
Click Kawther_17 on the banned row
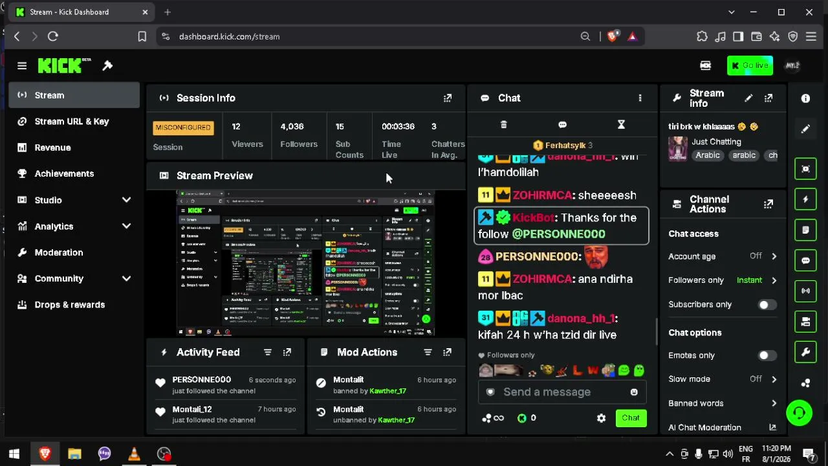(x=387, y=391)
